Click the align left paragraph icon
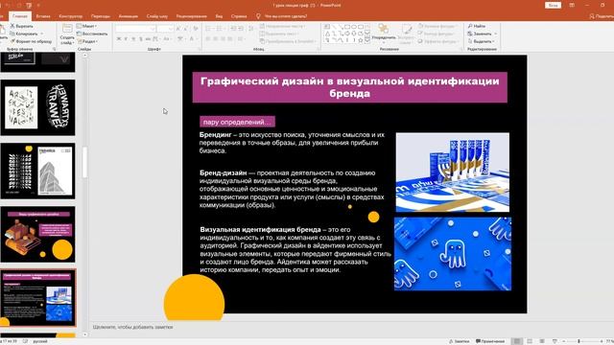The height and width of the screenshot is (345, 614). pos(208,39)
